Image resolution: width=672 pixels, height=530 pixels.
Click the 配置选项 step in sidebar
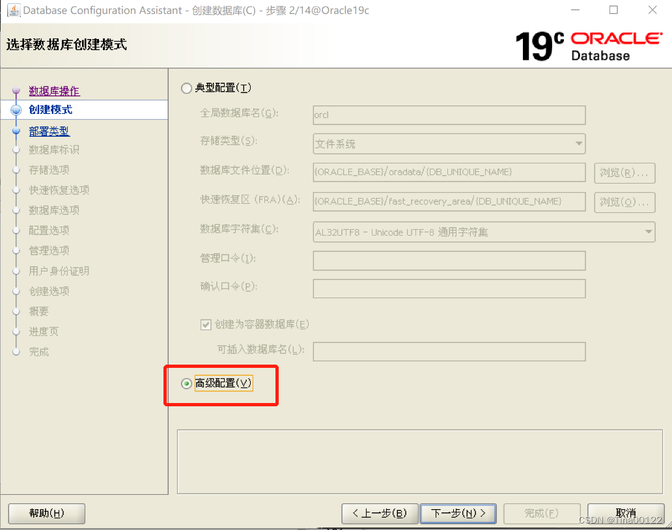point(49,230)
